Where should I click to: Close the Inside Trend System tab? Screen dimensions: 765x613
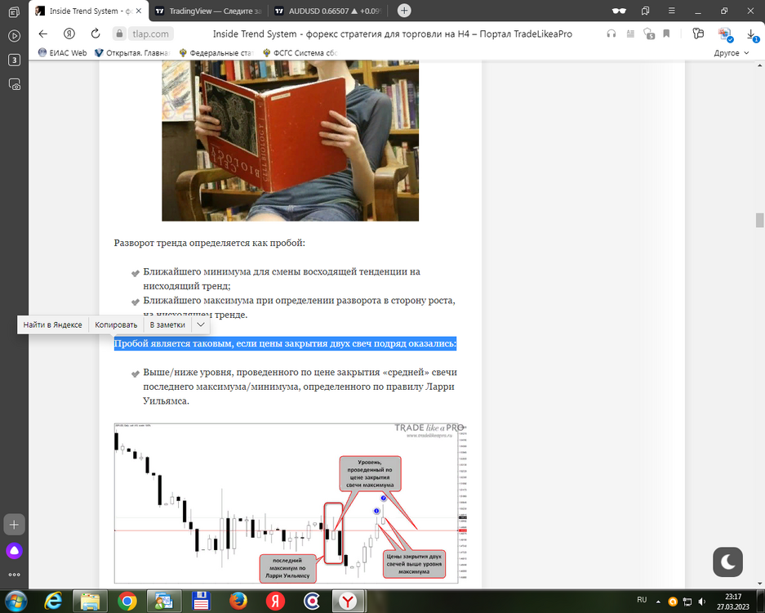[x=139, y=11]
